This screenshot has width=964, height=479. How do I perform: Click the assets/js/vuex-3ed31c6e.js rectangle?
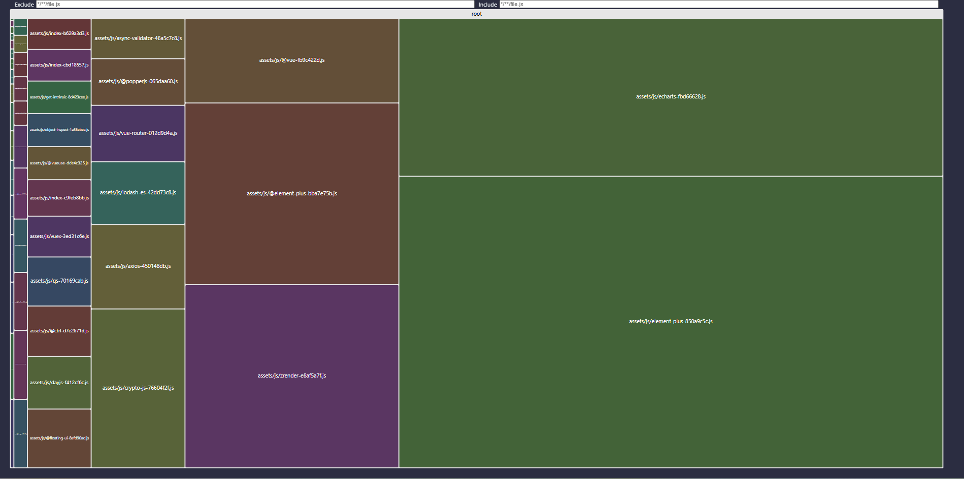[x=59, y=236]
